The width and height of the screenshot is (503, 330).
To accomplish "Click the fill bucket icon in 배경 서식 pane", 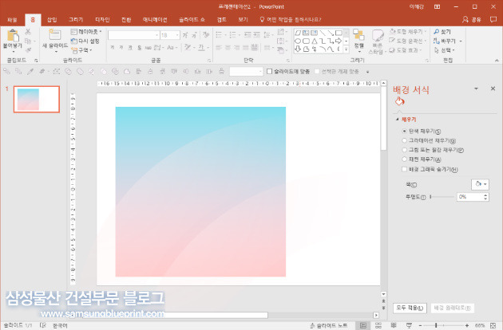I will [x=399, y=101].
